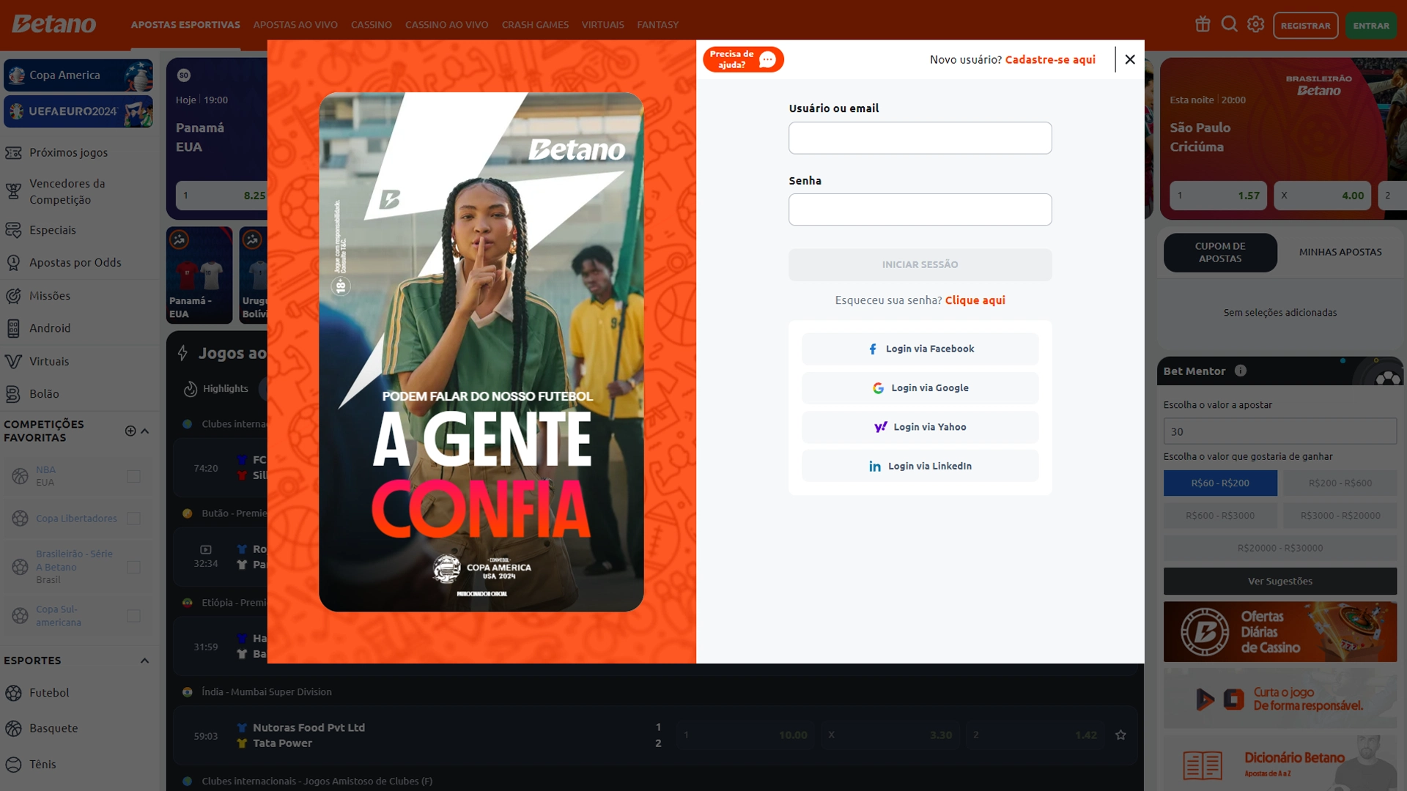Select R$60 - R$200 winnings range
The height and width of the screenshot is (791, 1407).
coord(1220,483)
